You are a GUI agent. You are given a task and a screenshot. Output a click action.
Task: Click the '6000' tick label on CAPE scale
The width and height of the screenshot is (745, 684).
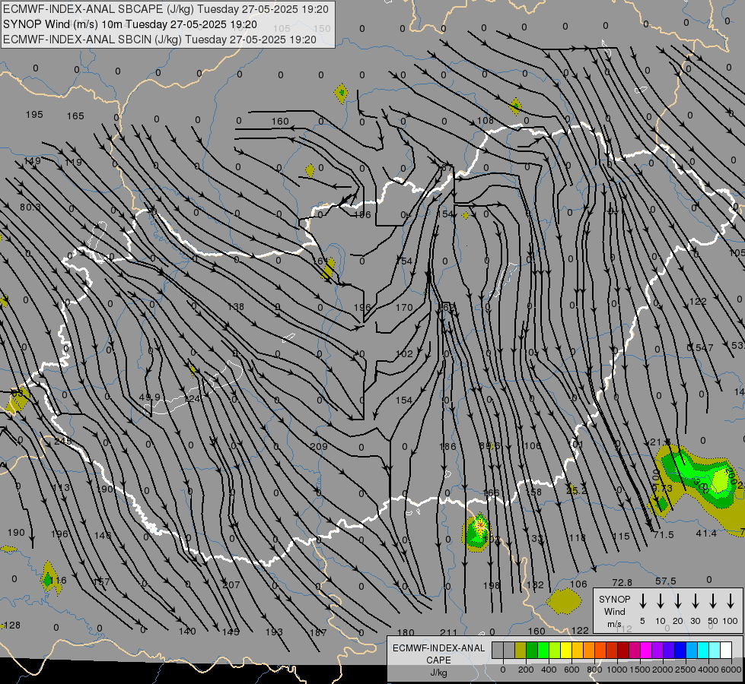[731, 670]
